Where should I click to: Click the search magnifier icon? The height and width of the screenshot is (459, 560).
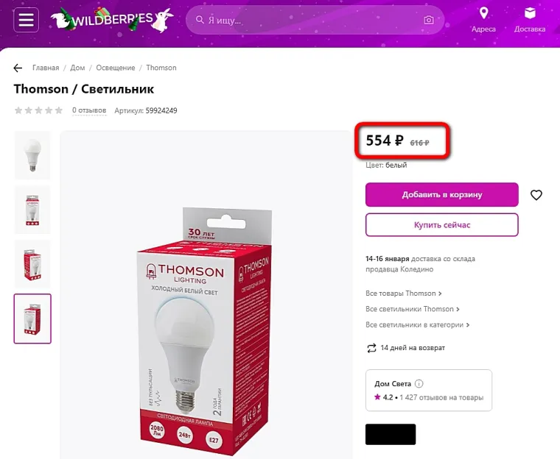coord(200,20)
